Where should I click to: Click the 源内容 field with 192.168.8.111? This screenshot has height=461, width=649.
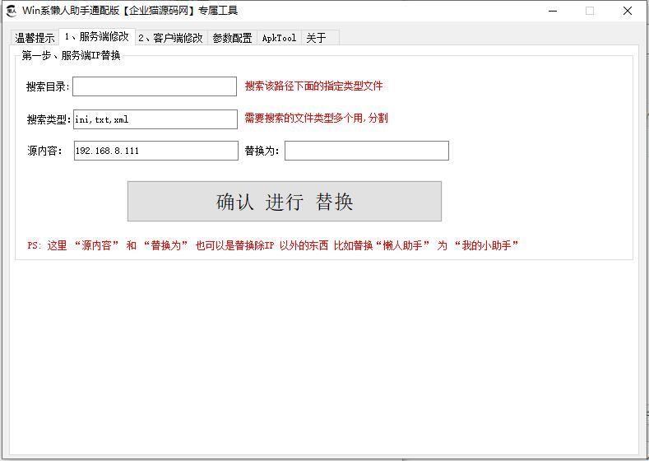[156, 151]
